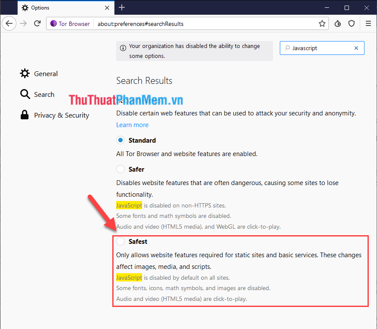Open a new tab with the plus button
This screenshot has width=377, height=329.
pyautogui.click(x=122, y=7)
